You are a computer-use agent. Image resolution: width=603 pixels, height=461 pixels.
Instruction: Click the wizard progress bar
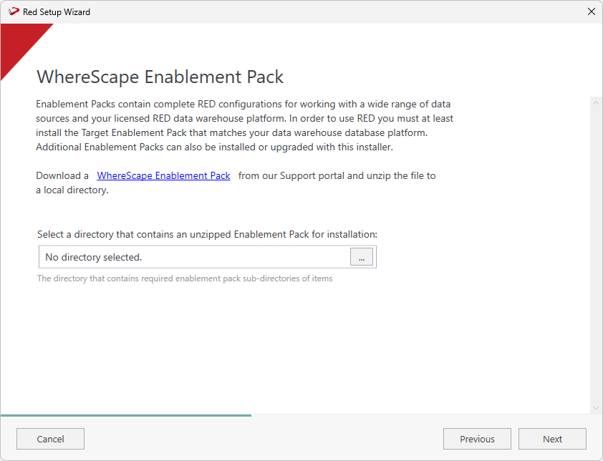[x=126, y=414]
